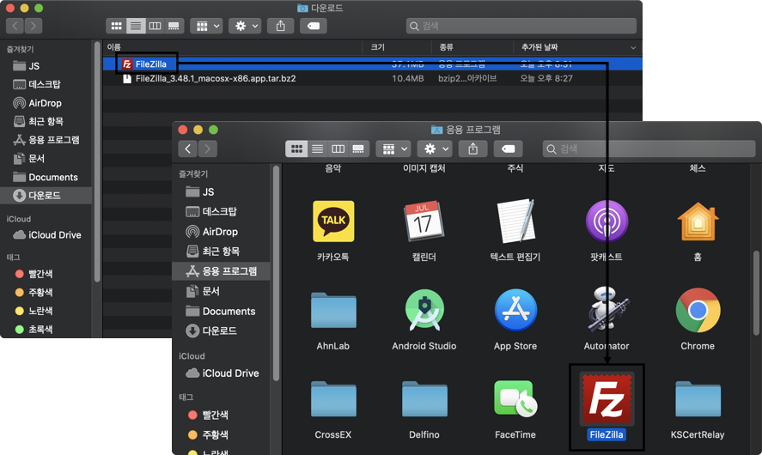
Task: Click search field in Downloads window
Action: click(x=521, y=26)
